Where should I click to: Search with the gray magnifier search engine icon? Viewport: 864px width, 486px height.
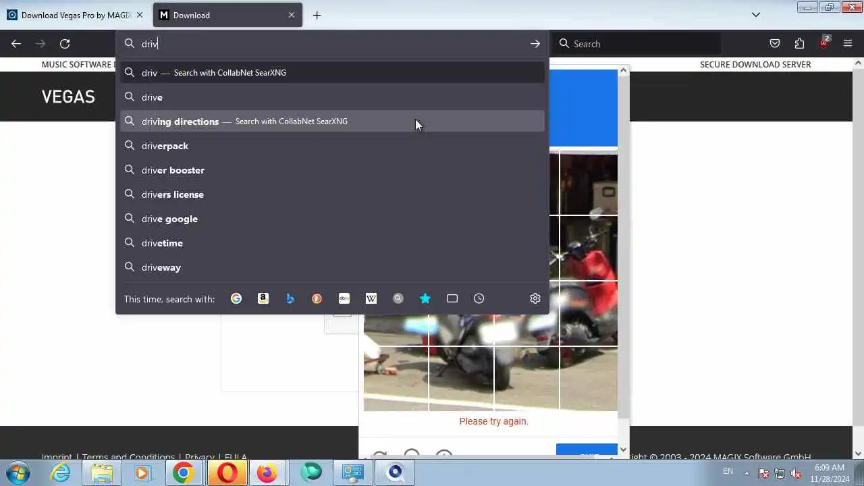coord(398,298)
